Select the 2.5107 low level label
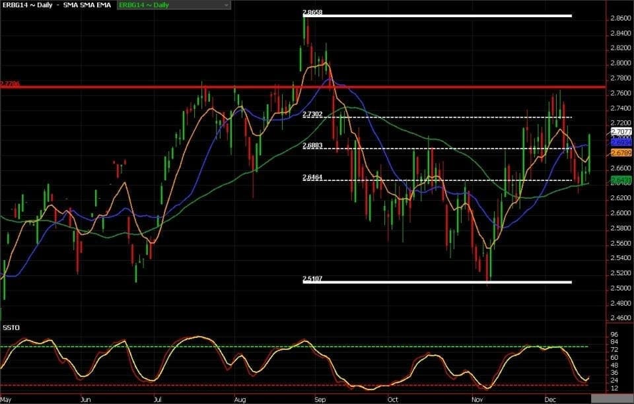634x404 pixels. click(312, 279)
